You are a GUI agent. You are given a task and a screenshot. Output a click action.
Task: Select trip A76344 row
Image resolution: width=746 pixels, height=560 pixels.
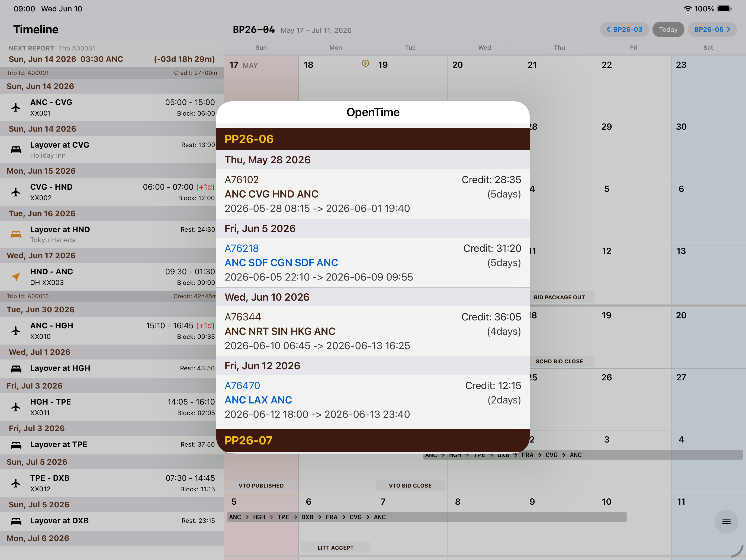pos(373,331)
